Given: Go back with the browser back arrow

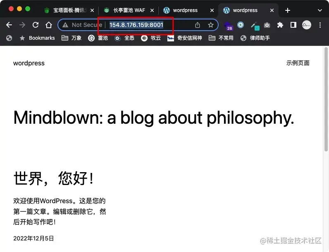Looking at the screenshot, I should (9, 25).
